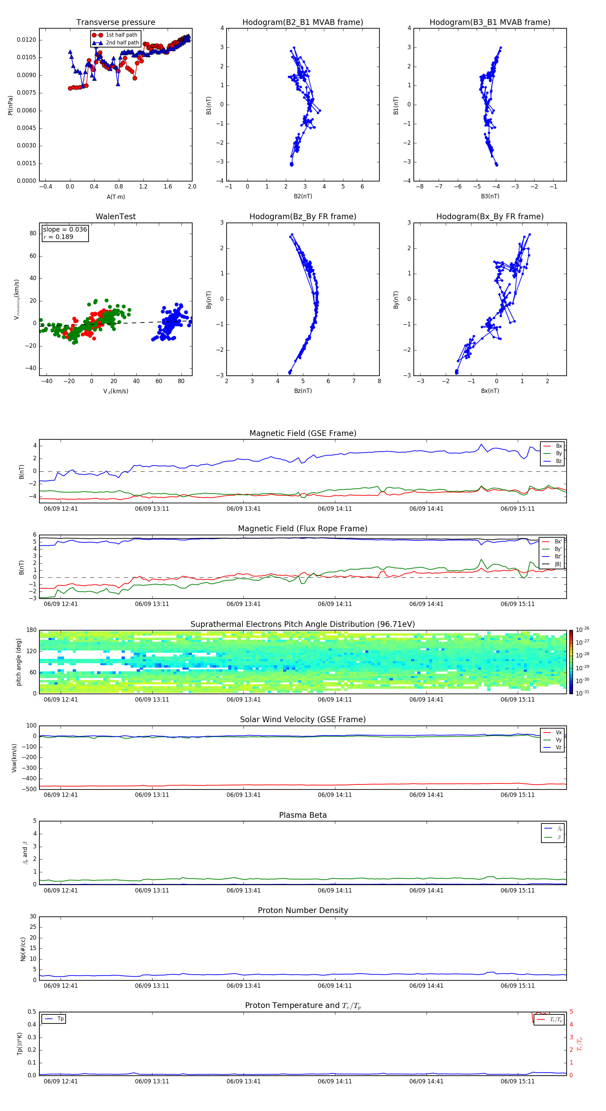The image size is (606, 1111).
Task: Click the "Bx(nT)" x-axis label
Action: (490, 391)
